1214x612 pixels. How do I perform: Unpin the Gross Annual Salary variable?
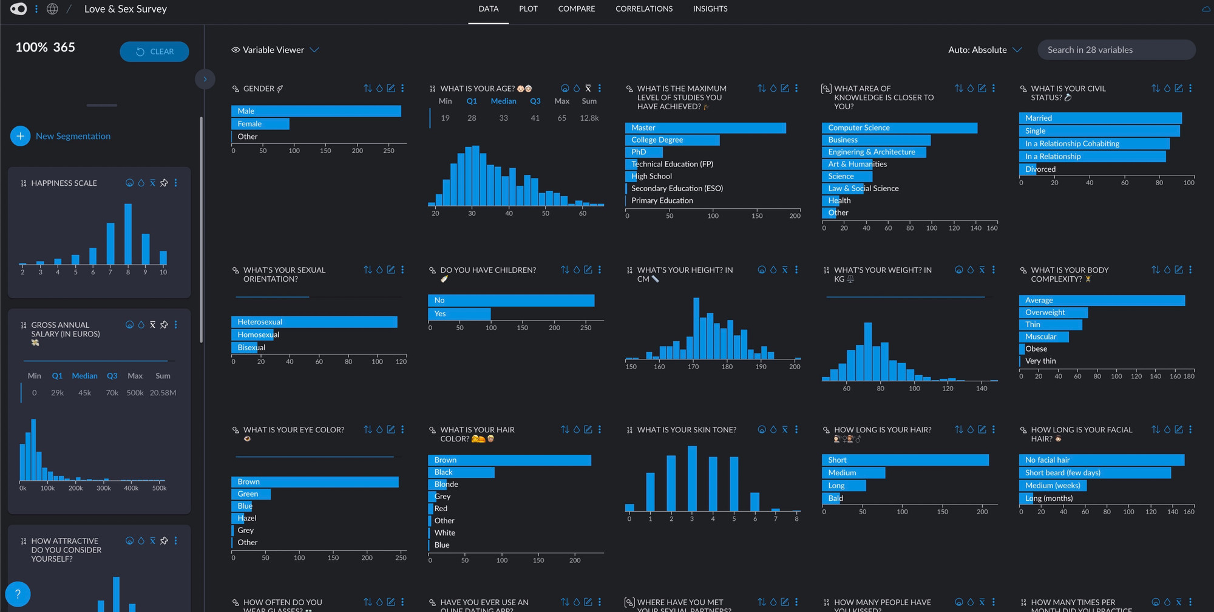164,325
